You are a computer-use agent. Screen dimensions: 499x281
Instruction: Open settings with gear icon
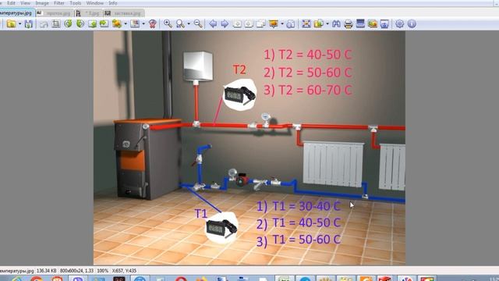[399, 24]
